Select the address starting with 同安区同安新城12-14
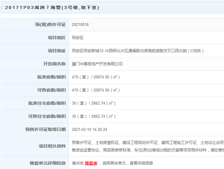 coord(138,51)
